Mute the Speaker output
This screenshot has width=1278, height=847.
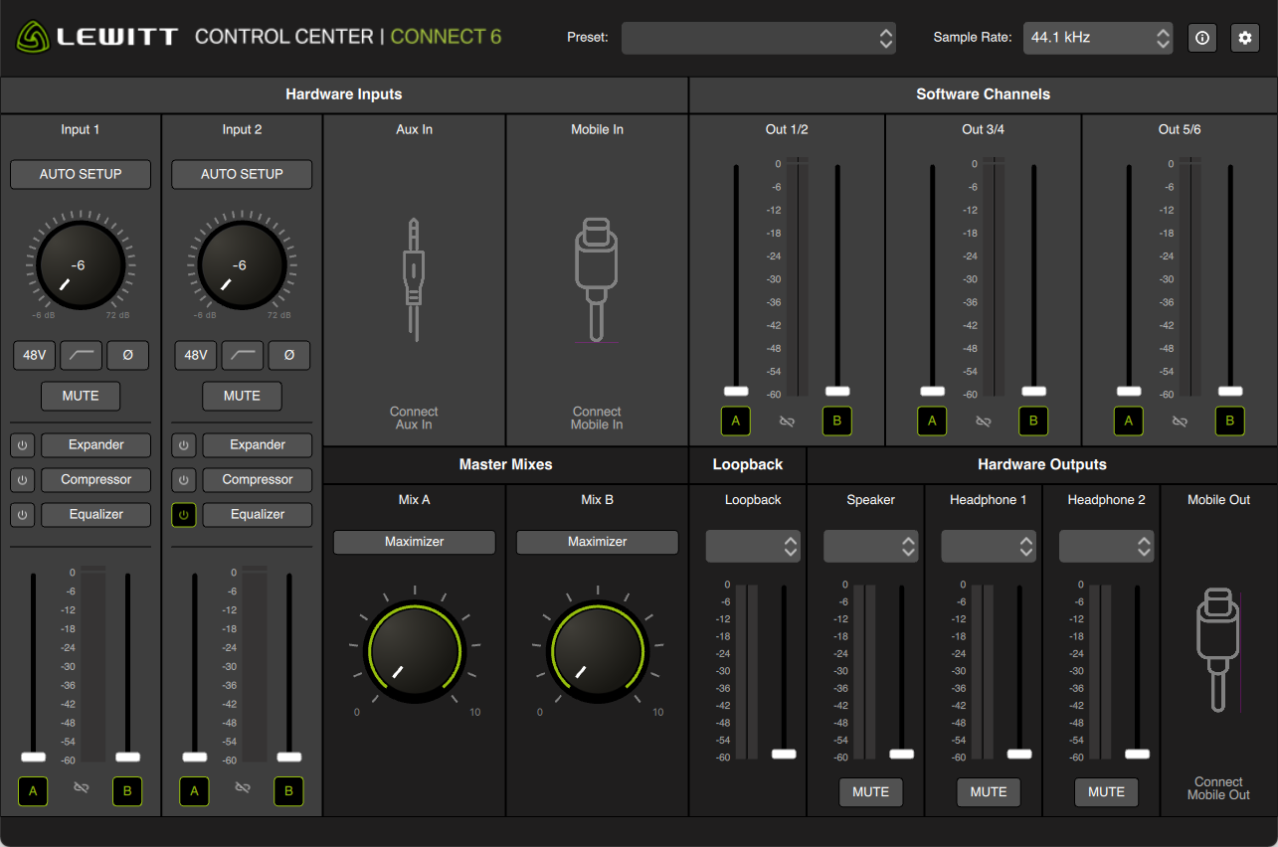(870, 792)
